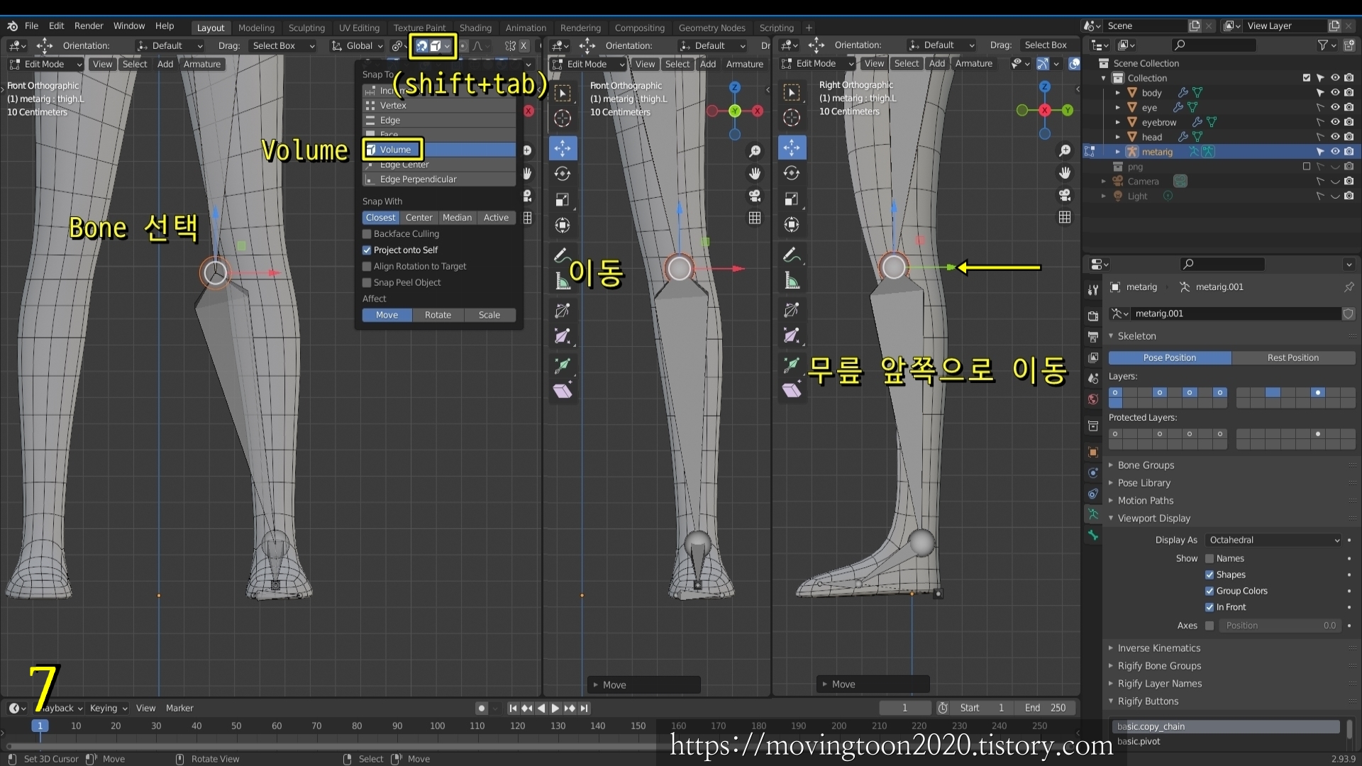Open the Sculpting workspace tab
1362x766 pixels.
pos(306,28)
